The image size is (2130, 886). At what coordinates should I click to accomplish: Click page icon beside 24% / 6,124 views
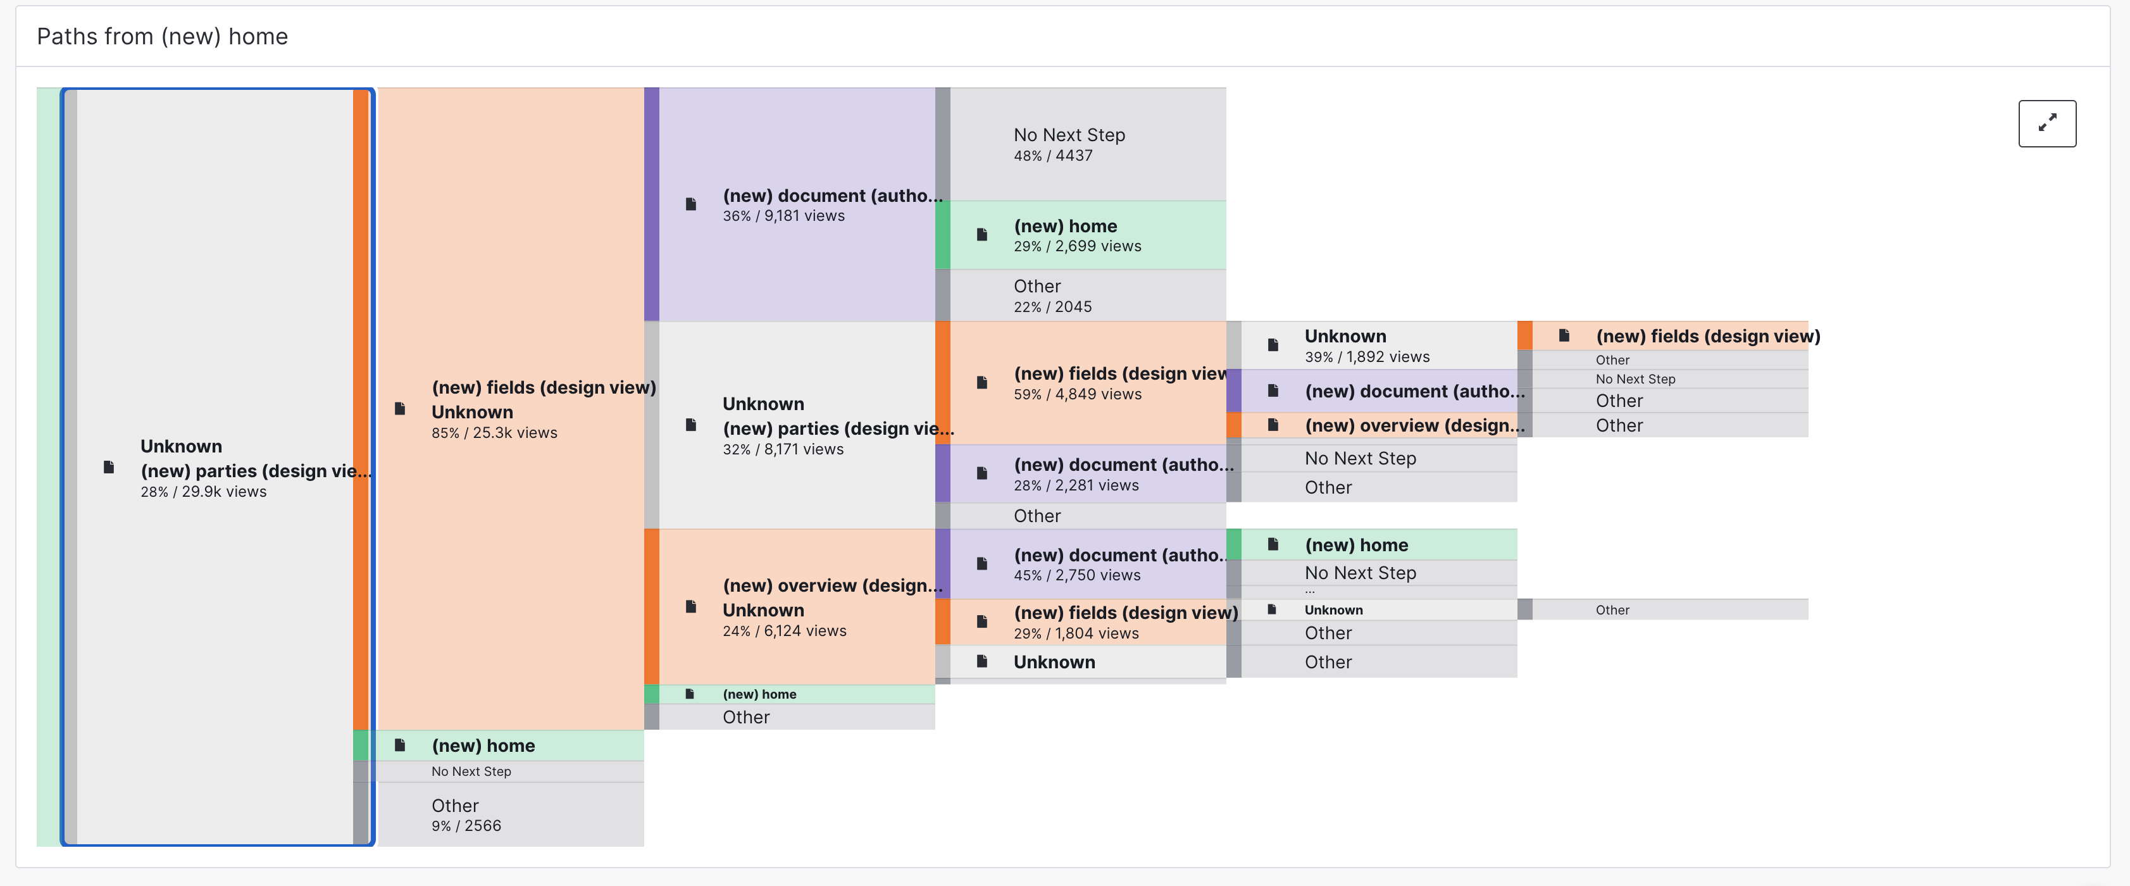(691, 607)
